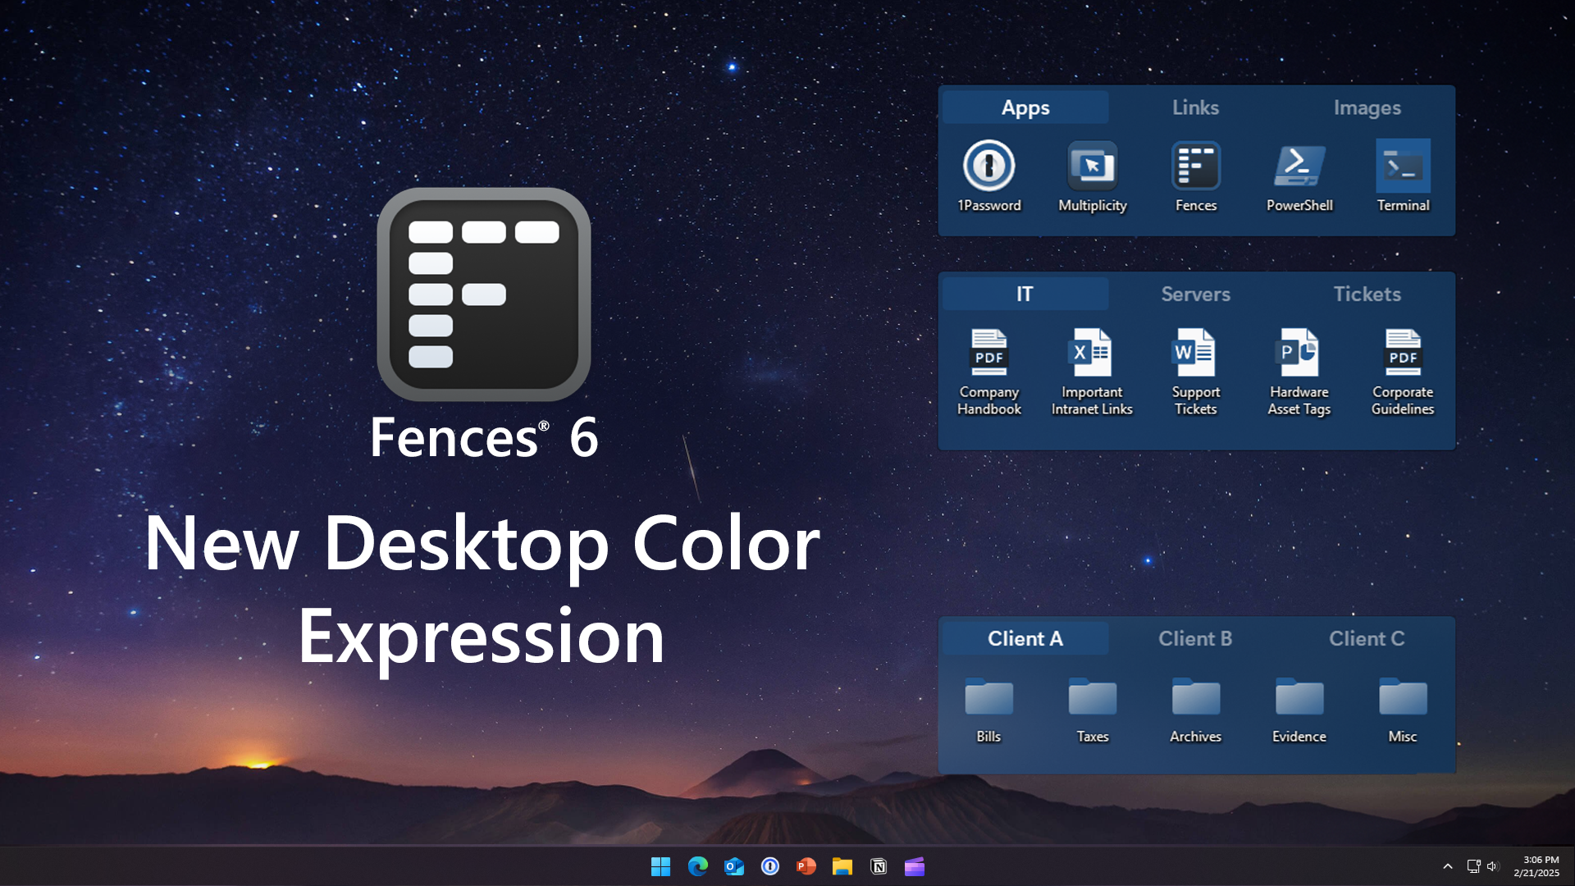Open the 1Password app in Apps fence
This screenshot has height=886, width=1575.
(x=988, y=176)
